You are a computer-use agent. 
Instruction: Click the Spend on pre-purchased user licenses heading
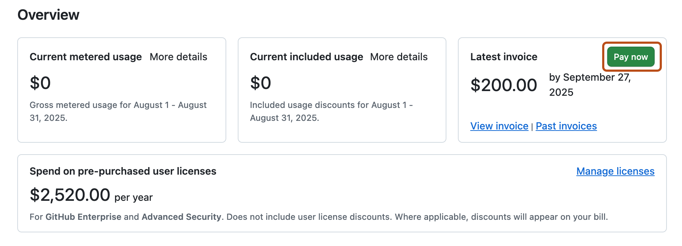click(123, 171)
